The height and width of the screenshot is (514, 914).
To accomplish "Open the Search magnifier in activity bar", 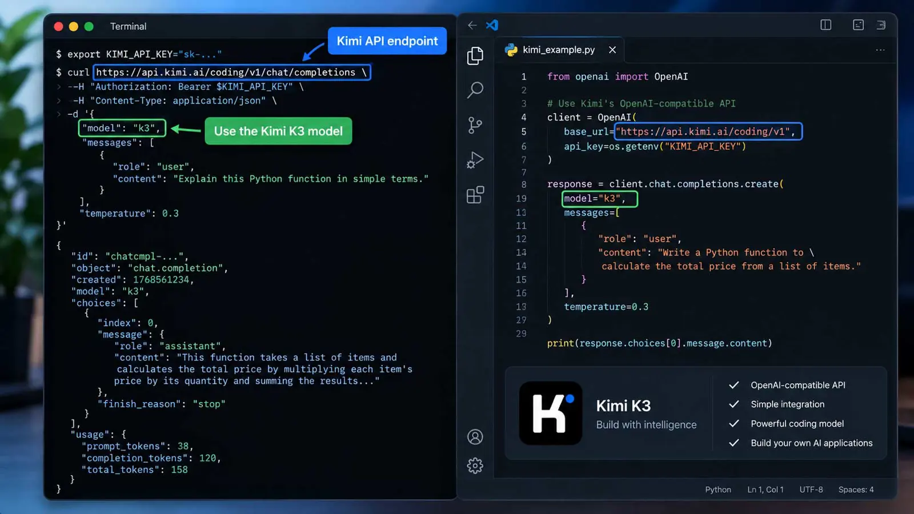I will click(x=475, y=90).
